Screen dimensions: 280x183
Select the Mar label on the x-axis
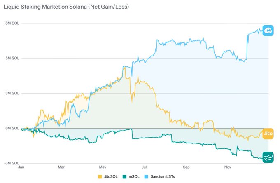click(61, 168)
